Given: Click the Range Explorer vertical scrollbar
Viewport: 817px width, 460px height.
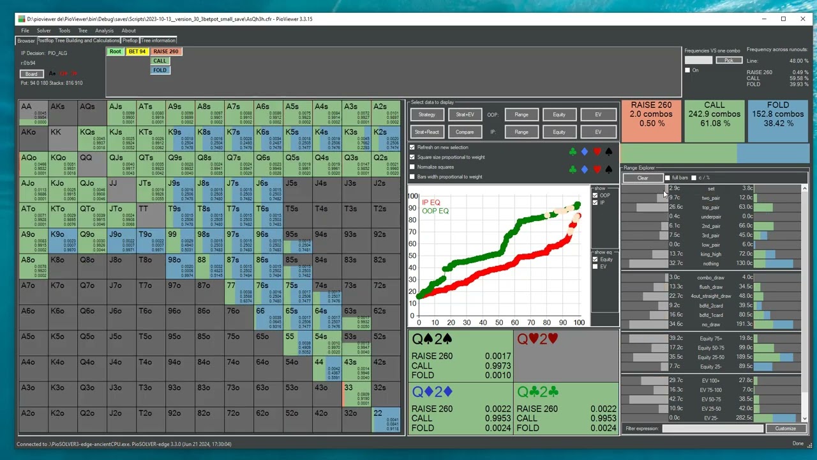Looking at the screenshot, I should [x=805, y=303].
